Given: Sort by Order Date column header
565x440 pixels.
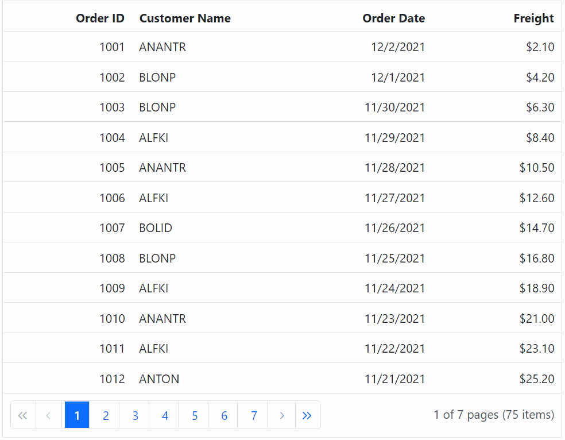Looking at the screenshot, I should pos(393,18).
